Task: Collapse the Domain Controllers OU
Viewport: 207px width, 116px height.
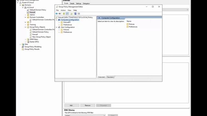Action: 26,17
